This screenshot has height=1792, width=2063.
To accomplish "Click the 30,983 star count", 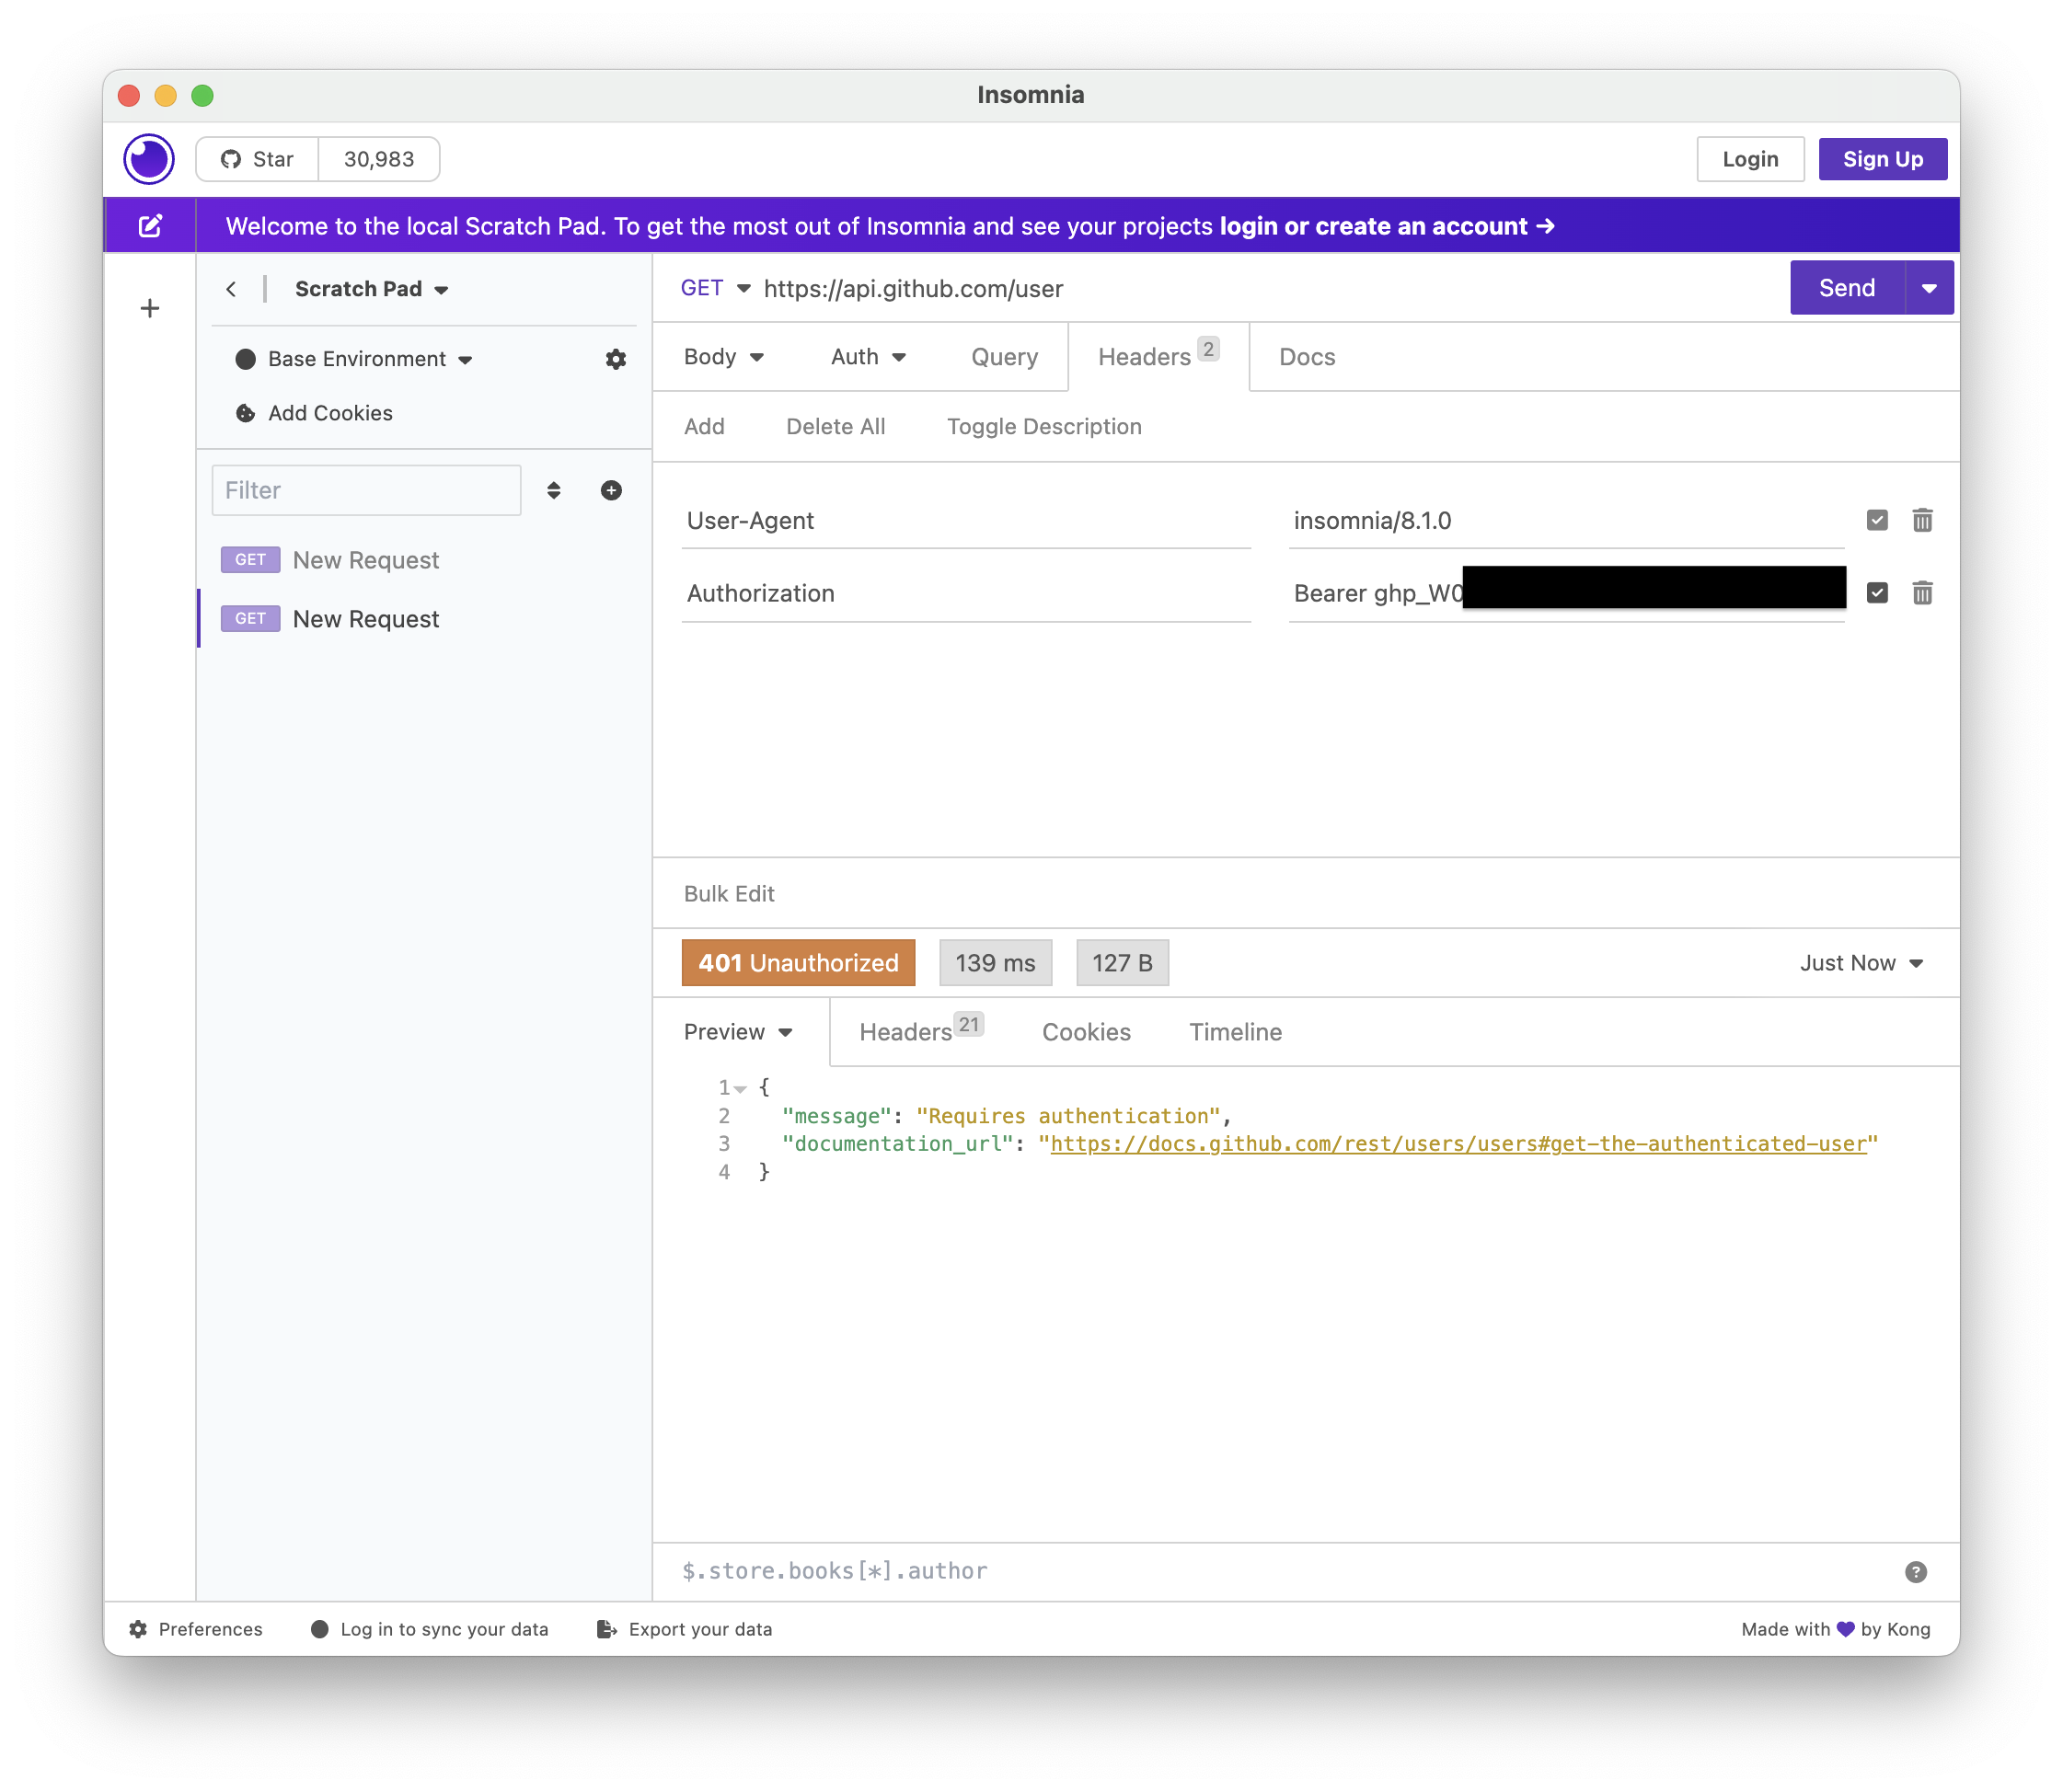I will pos(379,159).
